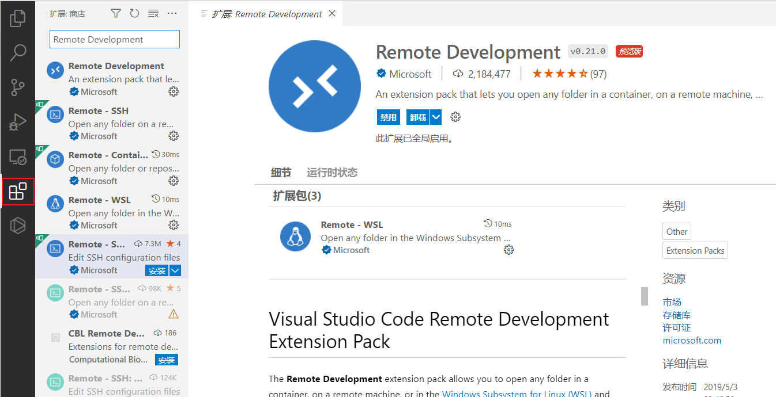Expand the uninstall button dropdown arrow

[436, 117]
